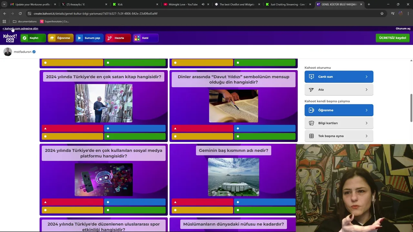Open the Davut Yıldızı question card title

click(x=234, y=80)
